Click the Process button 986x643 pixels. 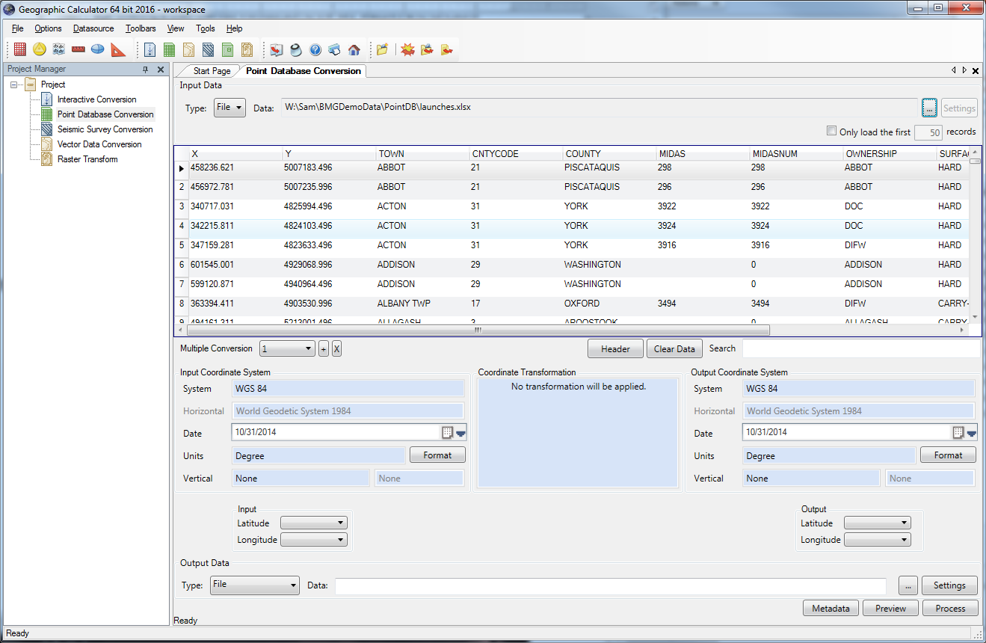[x=949, y=608]
